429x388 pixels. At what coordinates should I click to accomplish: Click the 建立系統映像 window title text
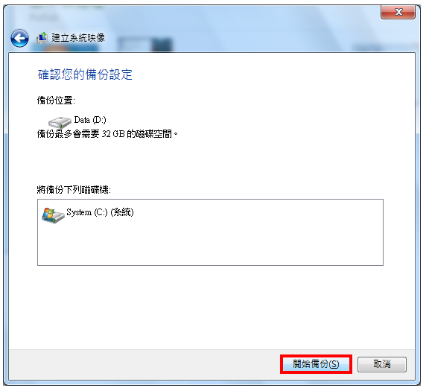click(78, 38)
